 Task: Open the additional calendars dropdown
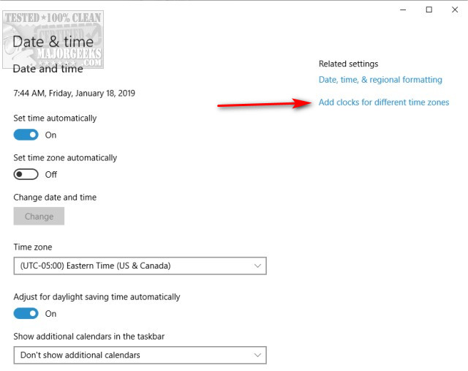[x=139, y=355]
